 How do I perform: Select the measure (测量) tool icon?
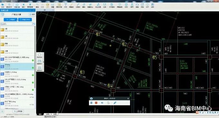[x=52, y=5]
